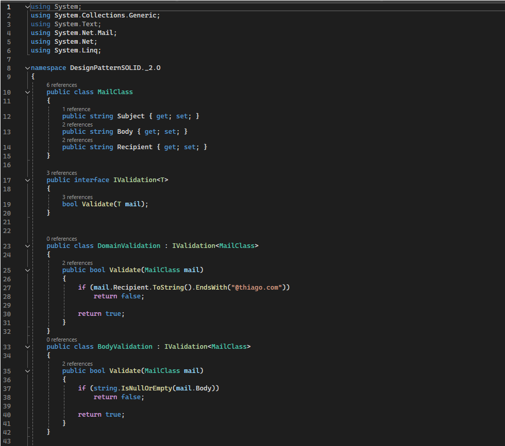Click the MailClass name in its class declaration
This screenshot has height=446, width=505.
coord(115,92)
